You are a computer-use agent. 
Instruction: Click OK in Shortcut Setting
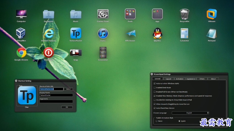click(x=67, y=107)
